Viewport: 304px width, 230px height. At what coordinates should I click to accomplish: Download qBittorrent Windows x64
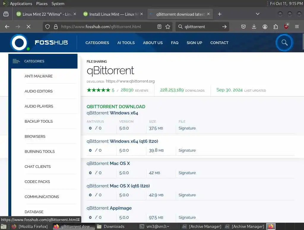click(x=112, y=113)
